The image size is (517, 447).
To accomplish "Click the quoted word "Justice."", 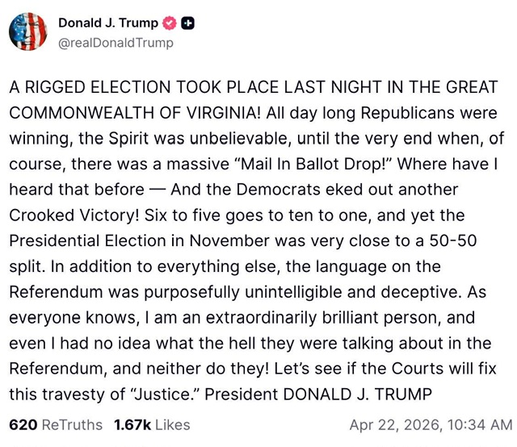I will point(183,395).
